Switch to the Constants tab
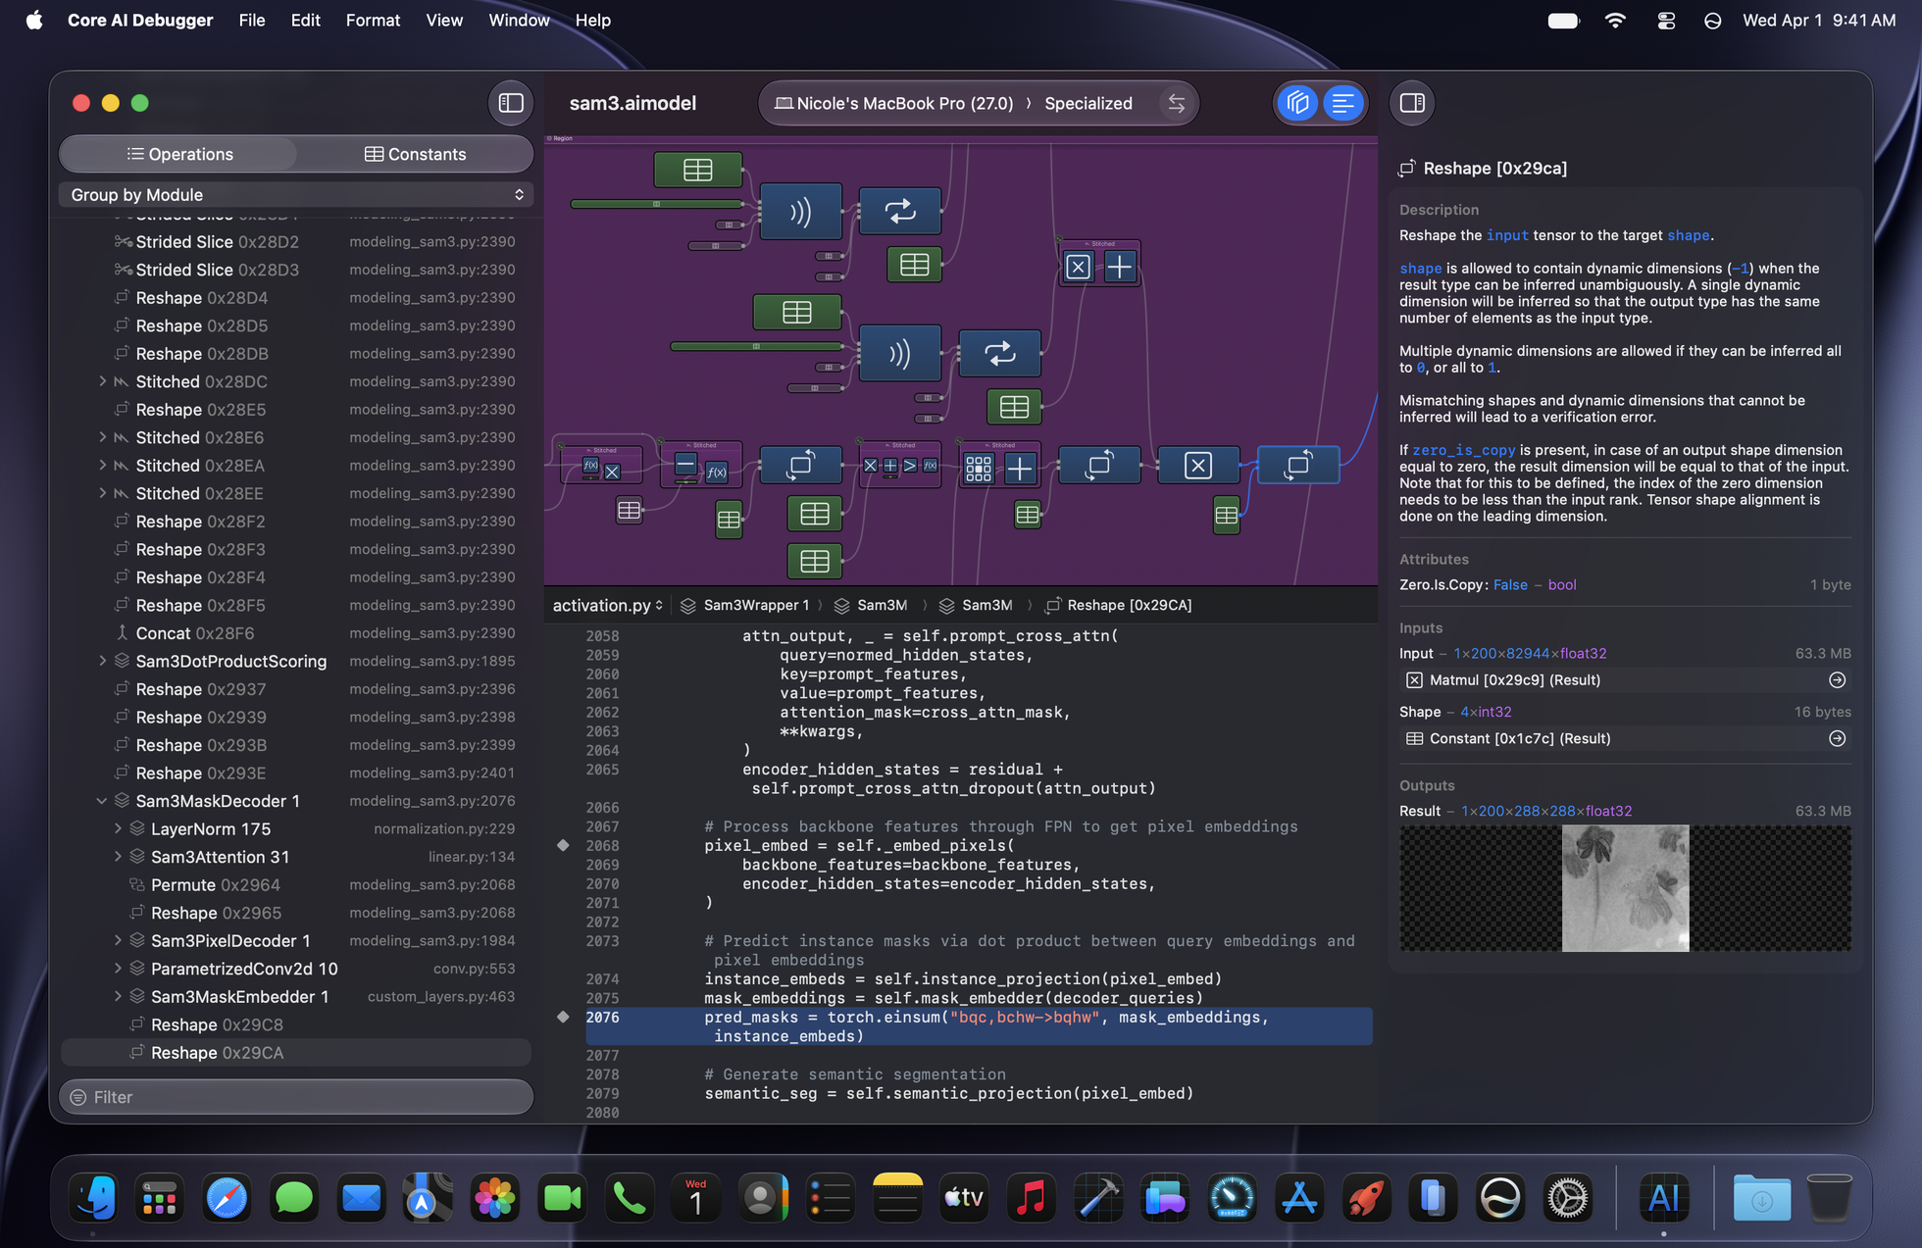Viewport: 1922px width, 1248px height. tap(415, 154)
